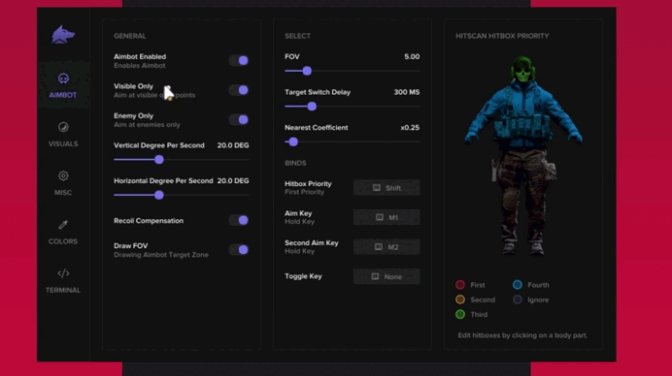Click the GENERAL section heading

(130, 36)
